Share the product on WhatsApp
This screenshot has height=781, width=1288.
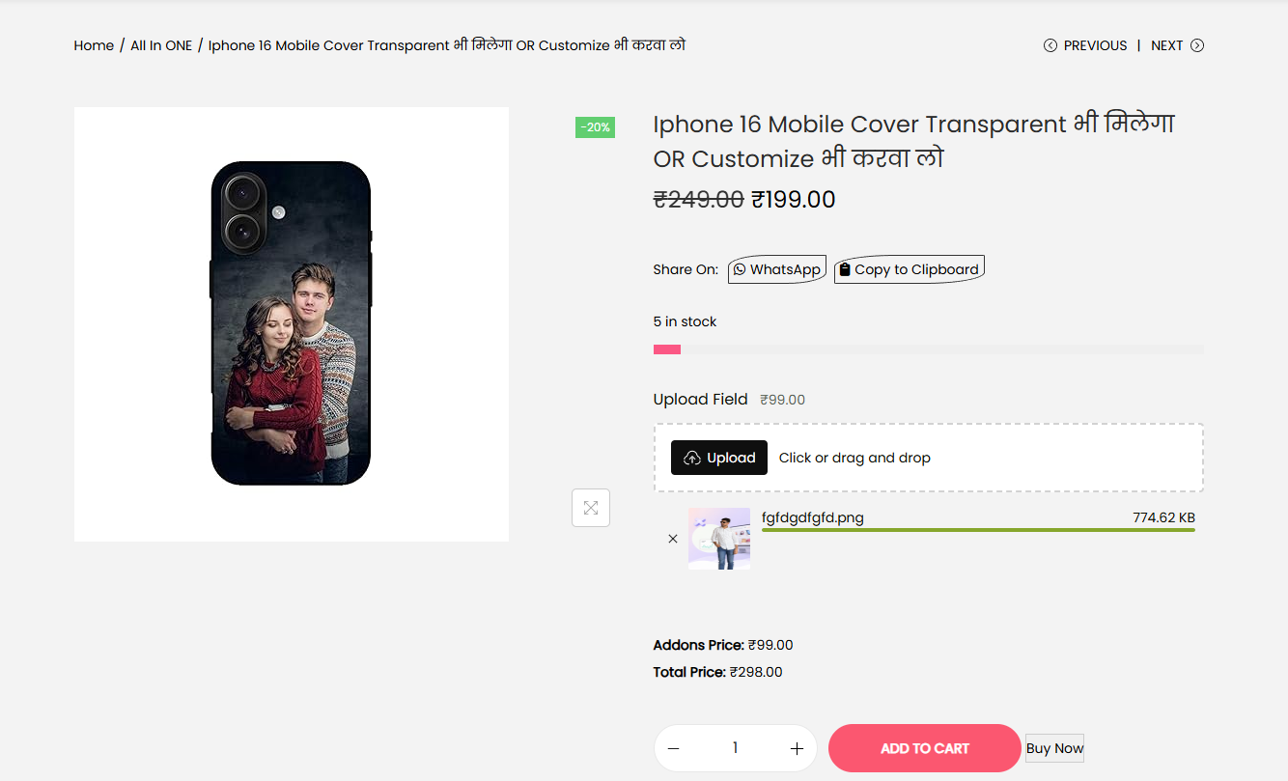[x=776, y=269]
